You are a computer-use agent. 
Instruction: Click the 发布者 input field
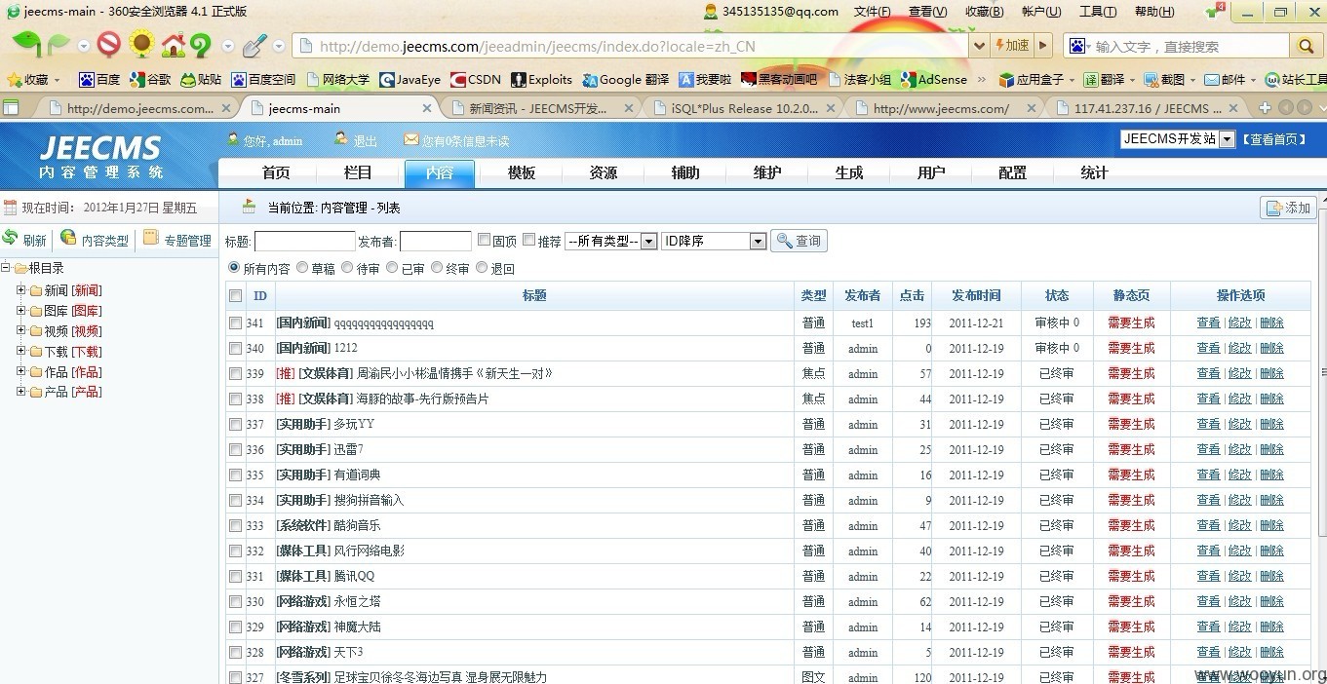point(436,241)
